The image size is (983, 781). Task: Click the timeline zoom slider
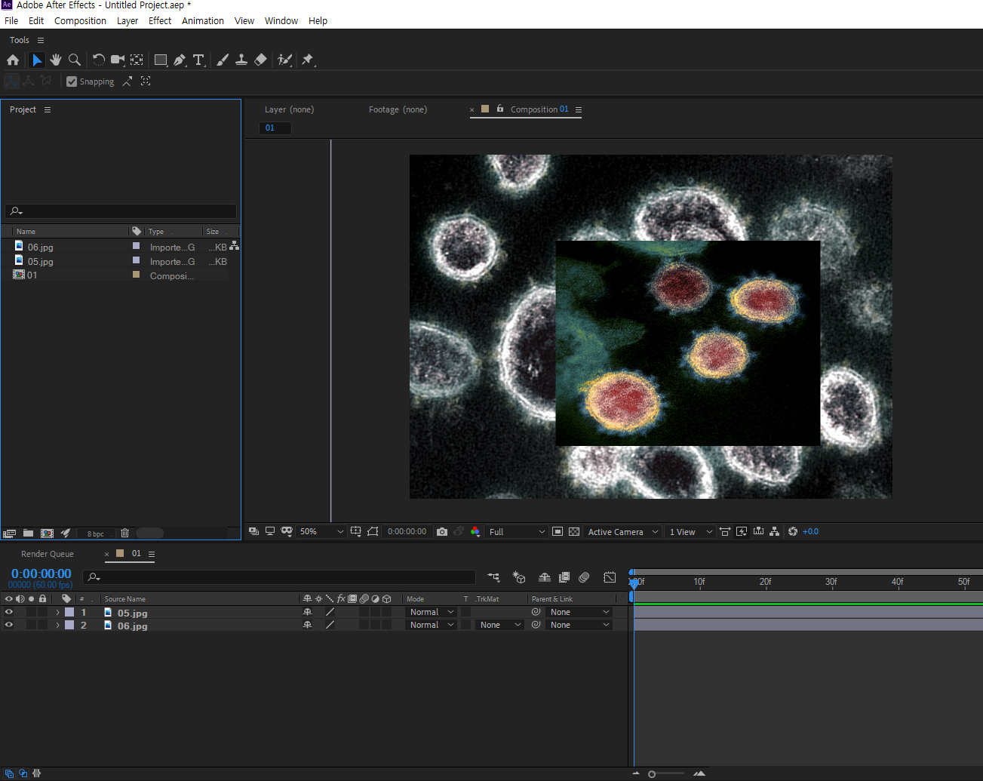[x=652, y=773]
